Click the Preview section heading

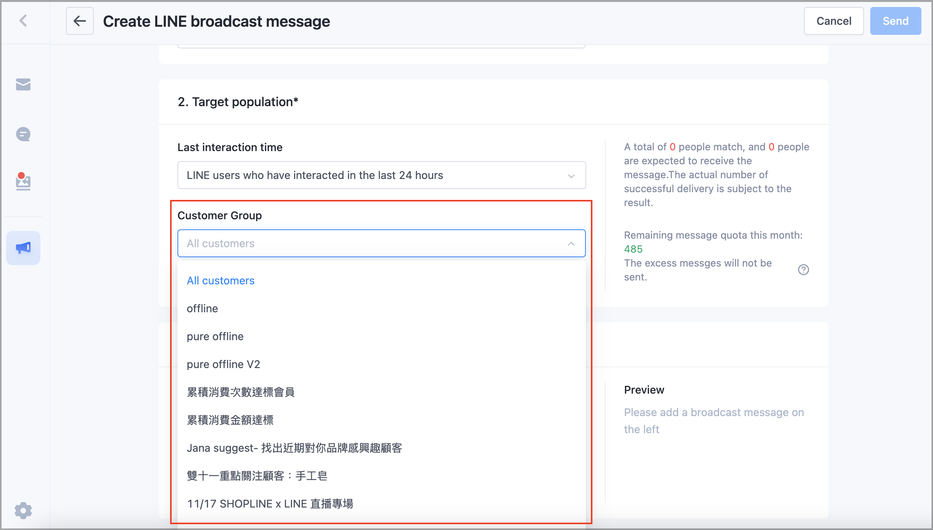point(644,390)
